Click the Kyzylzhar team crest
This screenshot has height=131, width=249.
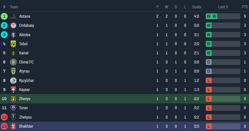(13, 80)
